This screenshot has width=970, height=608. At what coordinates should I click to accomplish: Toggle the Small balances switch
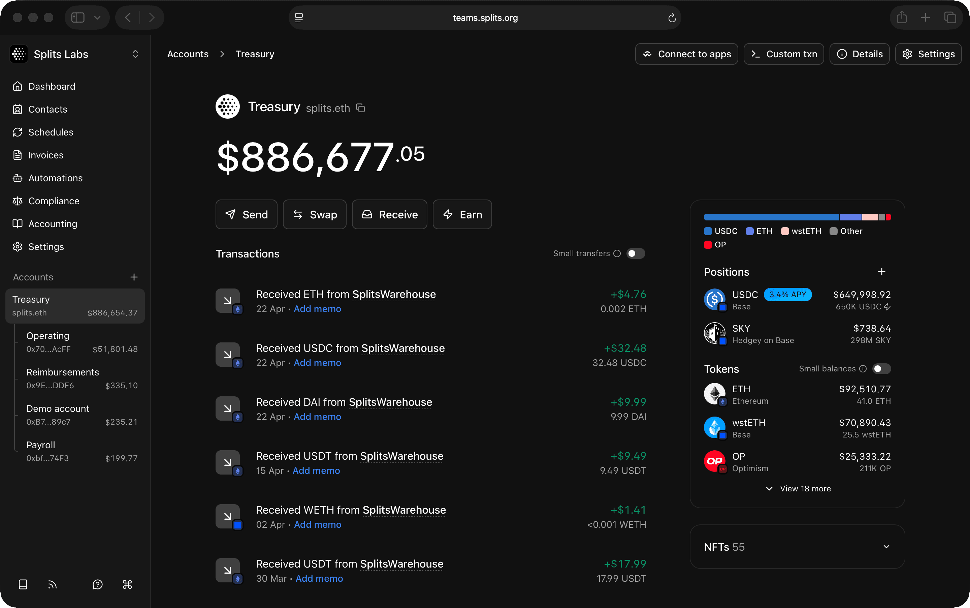coord(882,369)
